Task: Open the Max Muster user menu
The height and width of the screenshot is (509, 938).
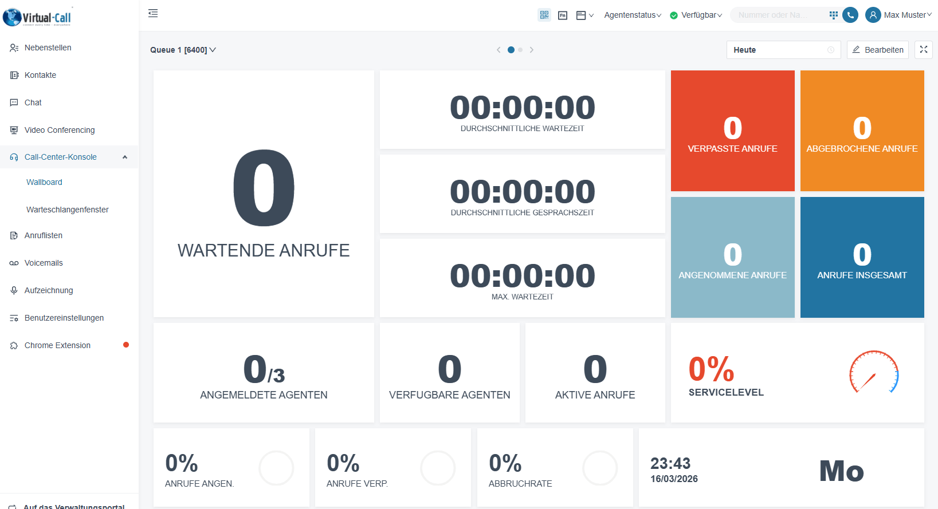Action: click(908, 15)
